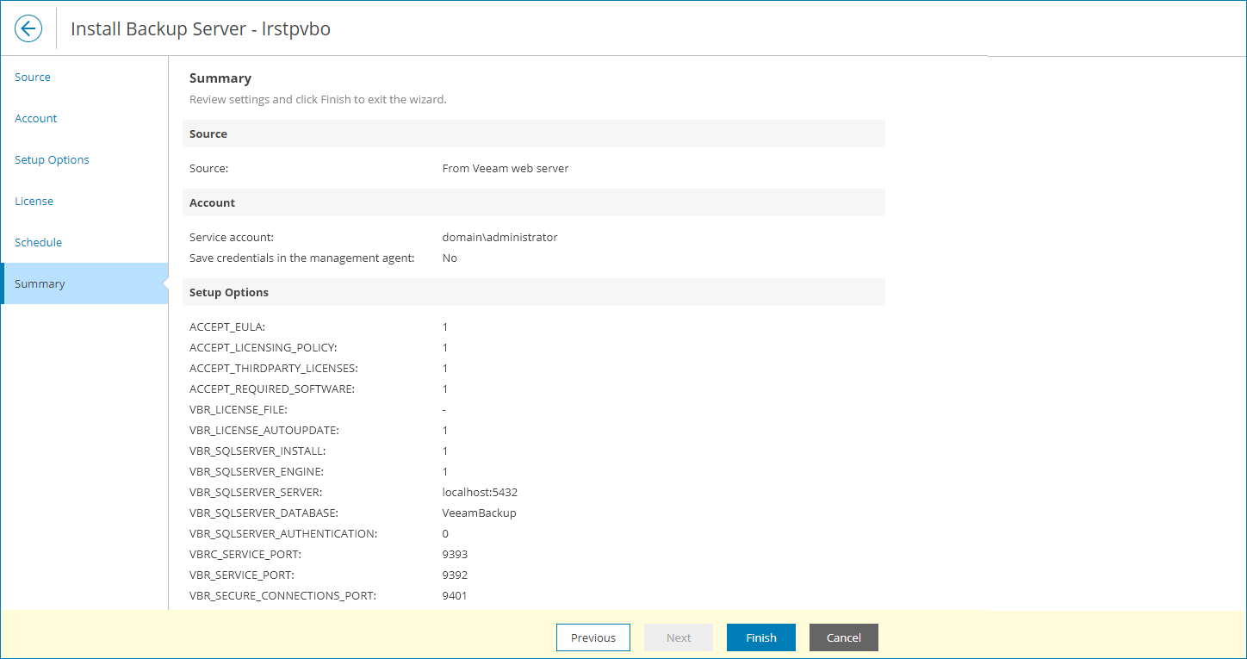Click the disabled Next button
This screenshot has width=1247, height=659.
[x=678, y=637]
